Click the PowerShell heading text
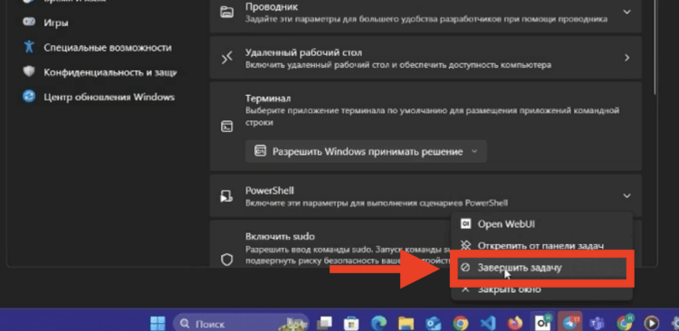This screenshot has width=679, height=331. [x=270, y=191]
